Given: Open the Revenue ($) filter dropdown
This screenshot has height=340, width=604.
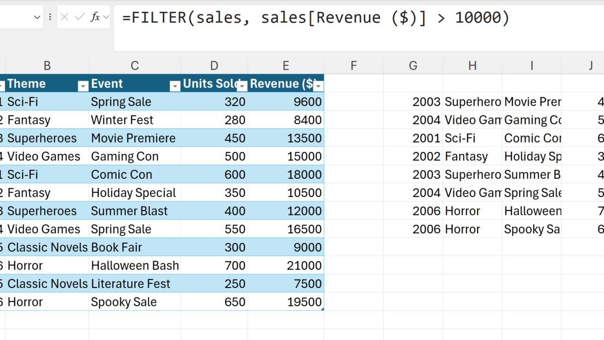Looking at the screenshot, I should [x=319, y=86].
